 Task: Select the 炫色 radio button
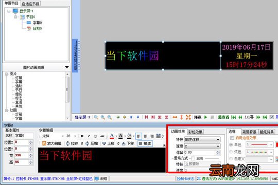click(x=231, y=152)
